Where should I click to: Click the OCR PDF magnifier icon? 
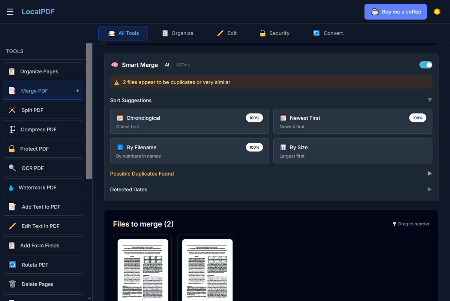point(12,168)
